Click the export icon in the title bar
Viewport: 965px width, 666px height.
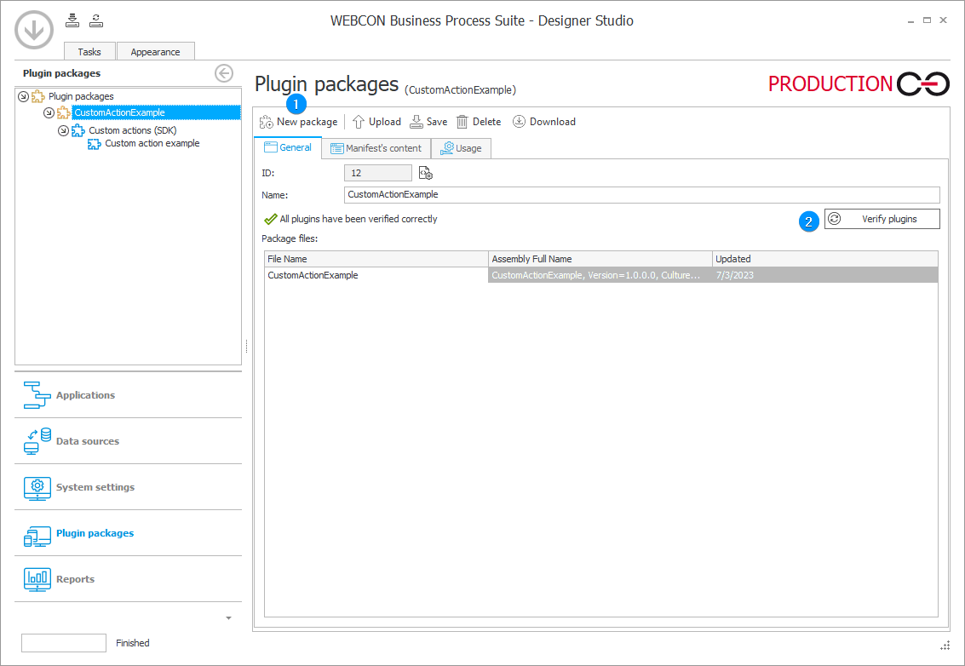pos(96,20)
